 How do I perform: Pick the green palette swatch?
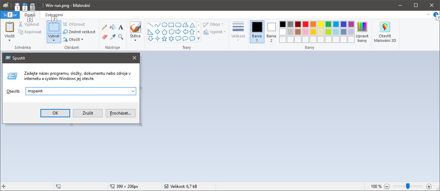pos(328,24)
